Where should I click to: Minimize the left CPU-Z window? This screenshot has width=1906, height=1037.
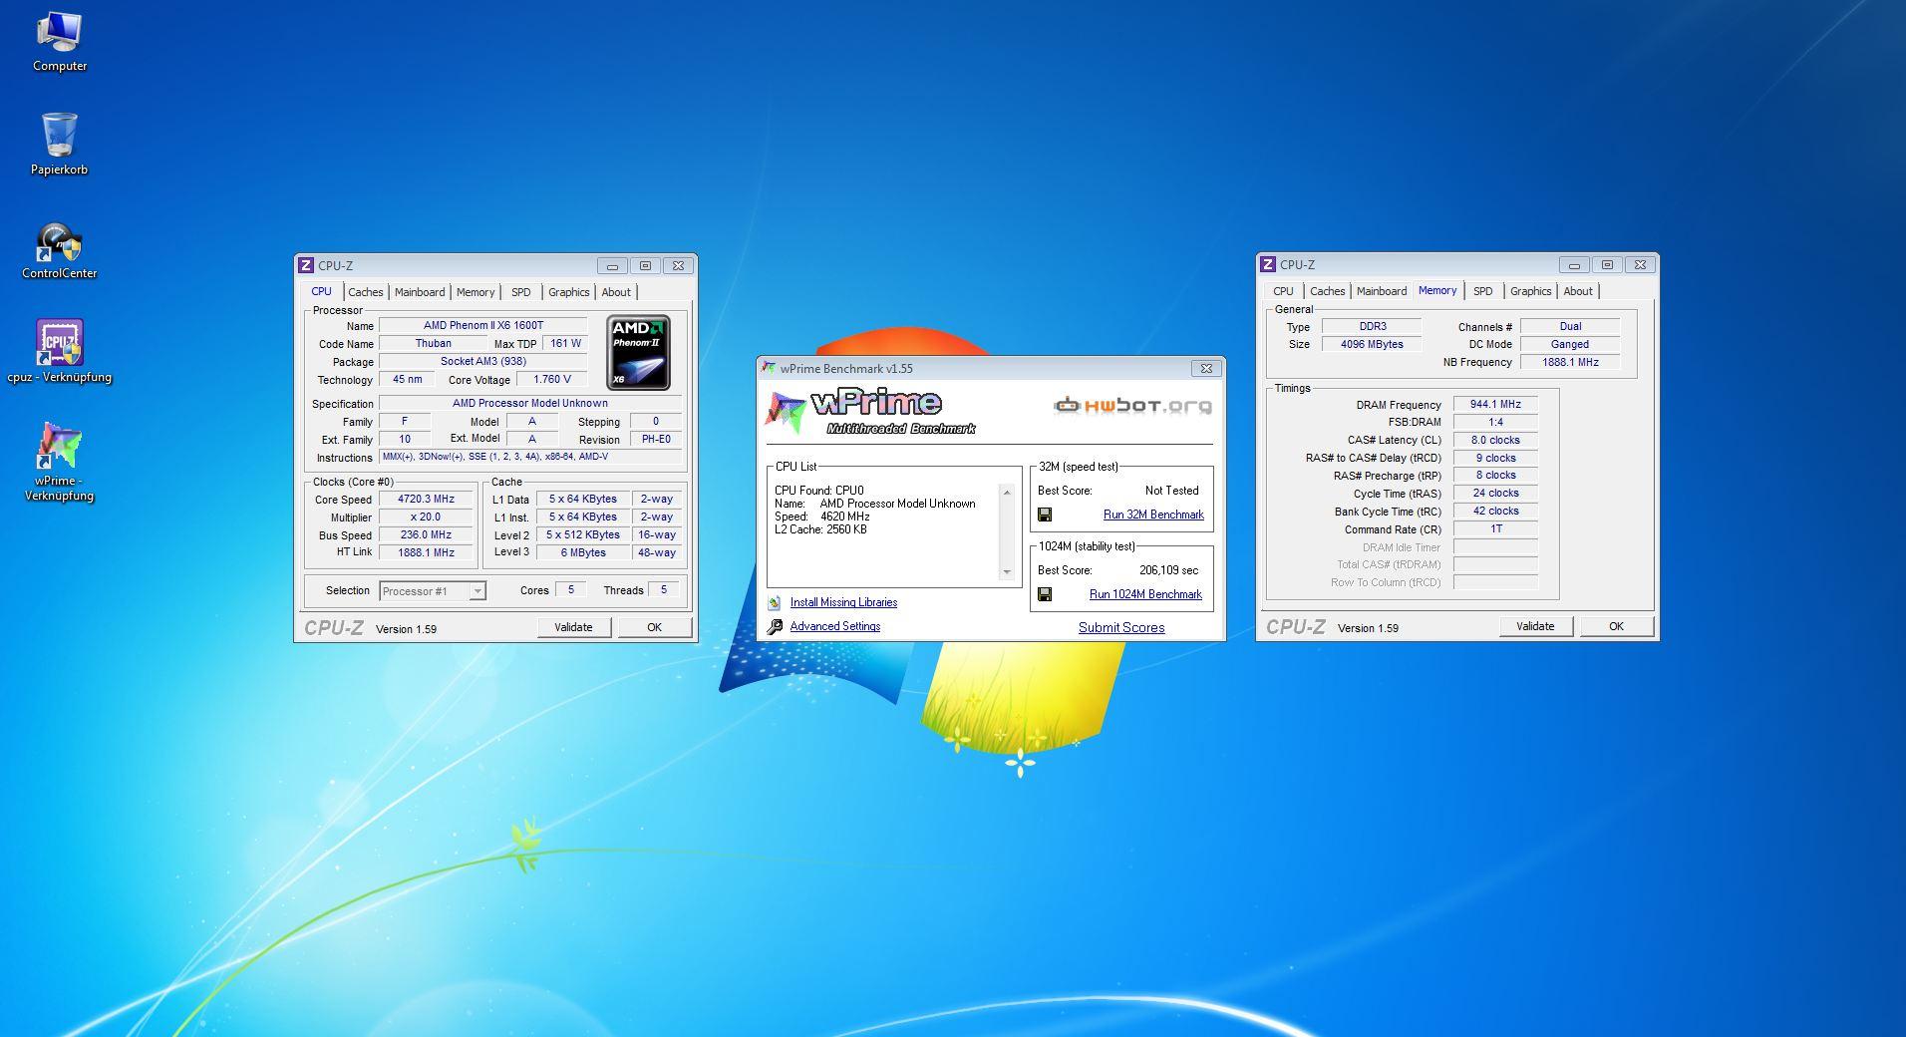pos(612,265)
